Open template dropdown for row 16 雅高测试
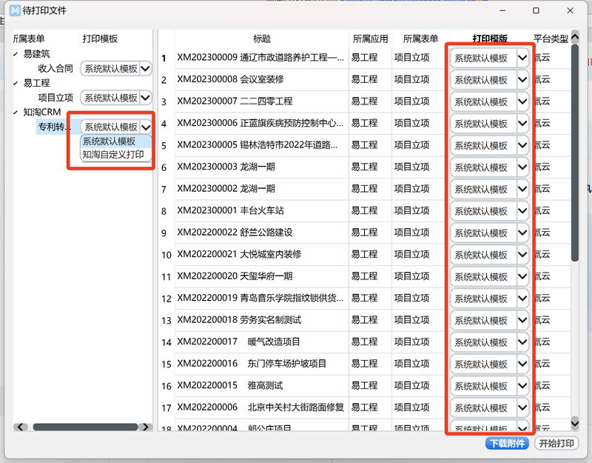The height and width of the screenshot is (463, 592). click(522, 386)
